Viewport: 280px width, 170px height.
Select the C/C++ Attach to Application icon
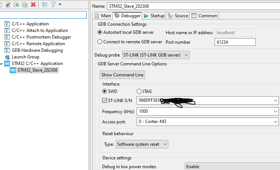click(x=7, y=30)
